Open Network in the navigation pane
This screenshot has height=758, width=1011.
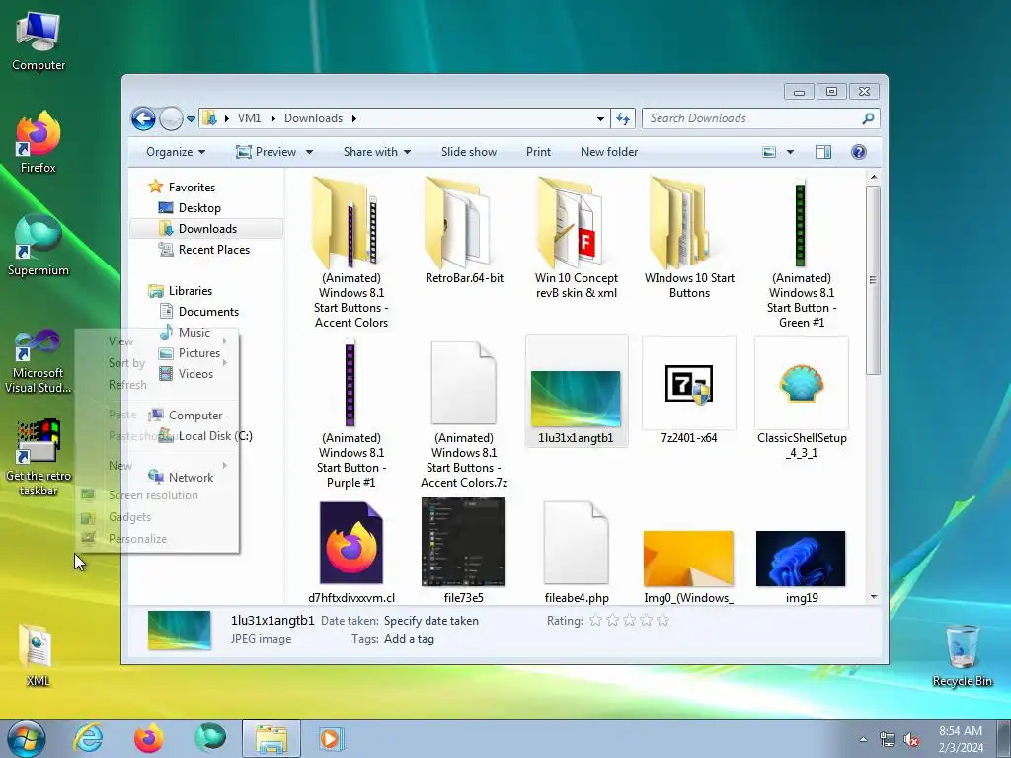[182, 477]
